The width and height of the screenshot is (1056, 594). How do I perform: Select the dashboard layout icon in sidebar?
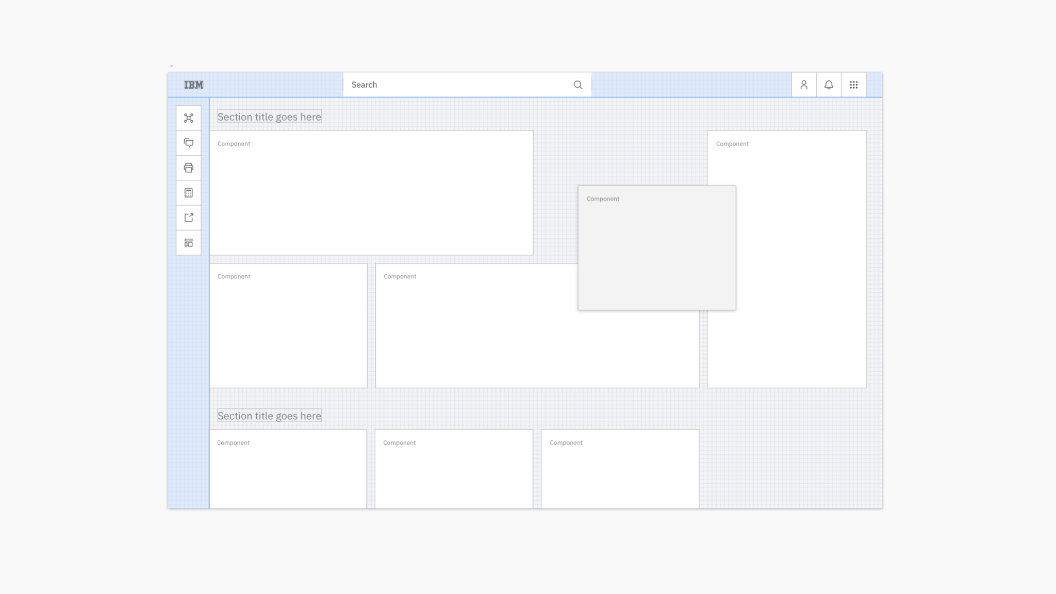[x=188, y=242]
